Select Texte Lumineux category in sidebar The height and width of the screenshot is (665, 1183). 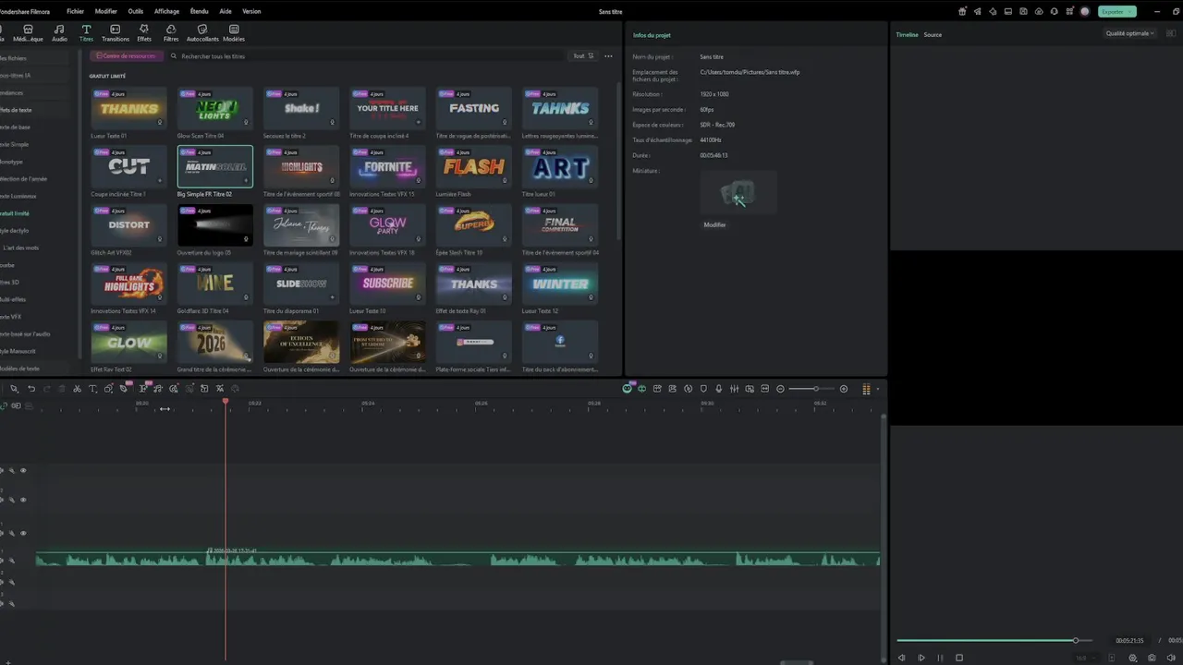tap(18, 196)
